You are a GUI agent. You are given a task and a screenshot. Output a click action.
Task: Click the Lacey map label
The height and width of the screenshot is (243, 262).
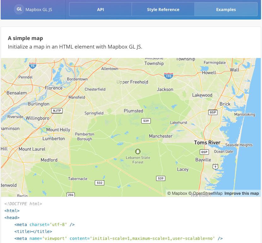click(183, 170)
